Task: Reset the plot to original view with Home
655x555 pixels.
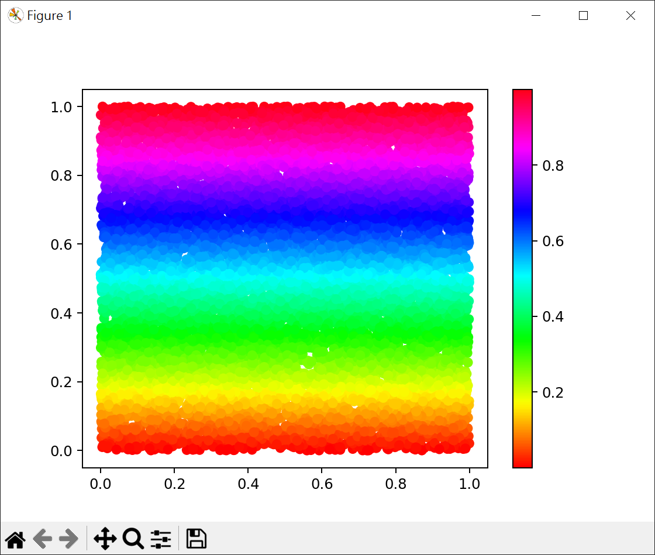Action: [x=15, y=538]
